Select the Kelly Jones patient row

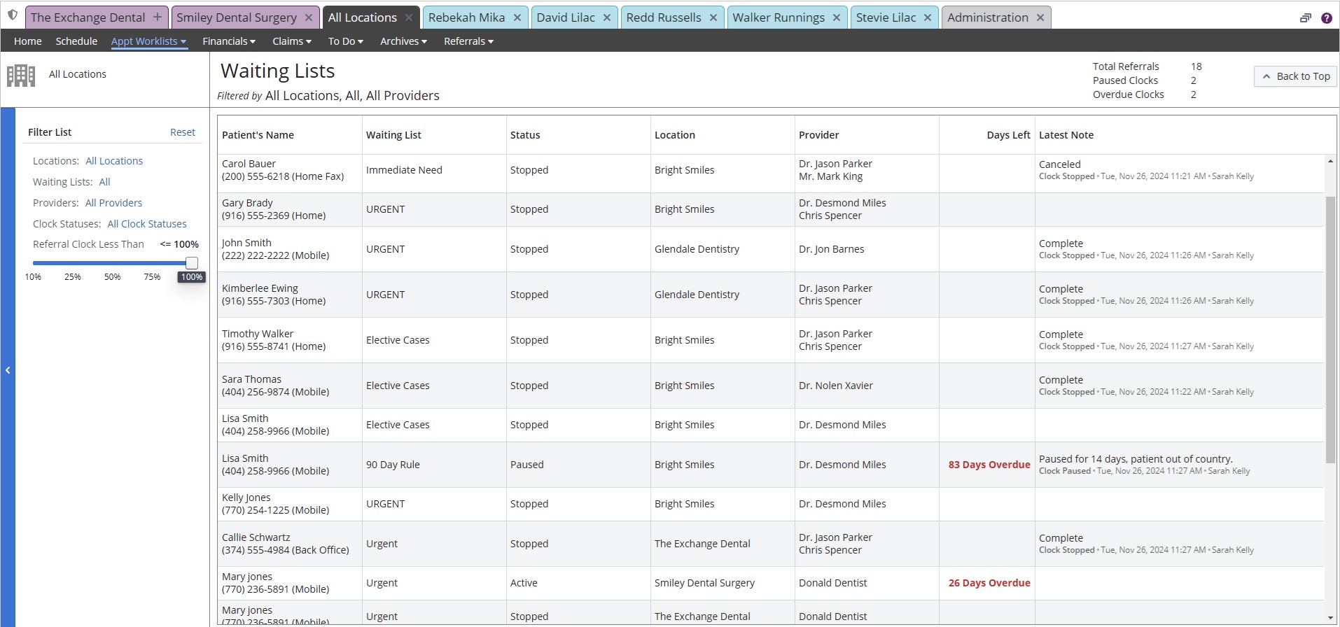click(x=771, y=504)
